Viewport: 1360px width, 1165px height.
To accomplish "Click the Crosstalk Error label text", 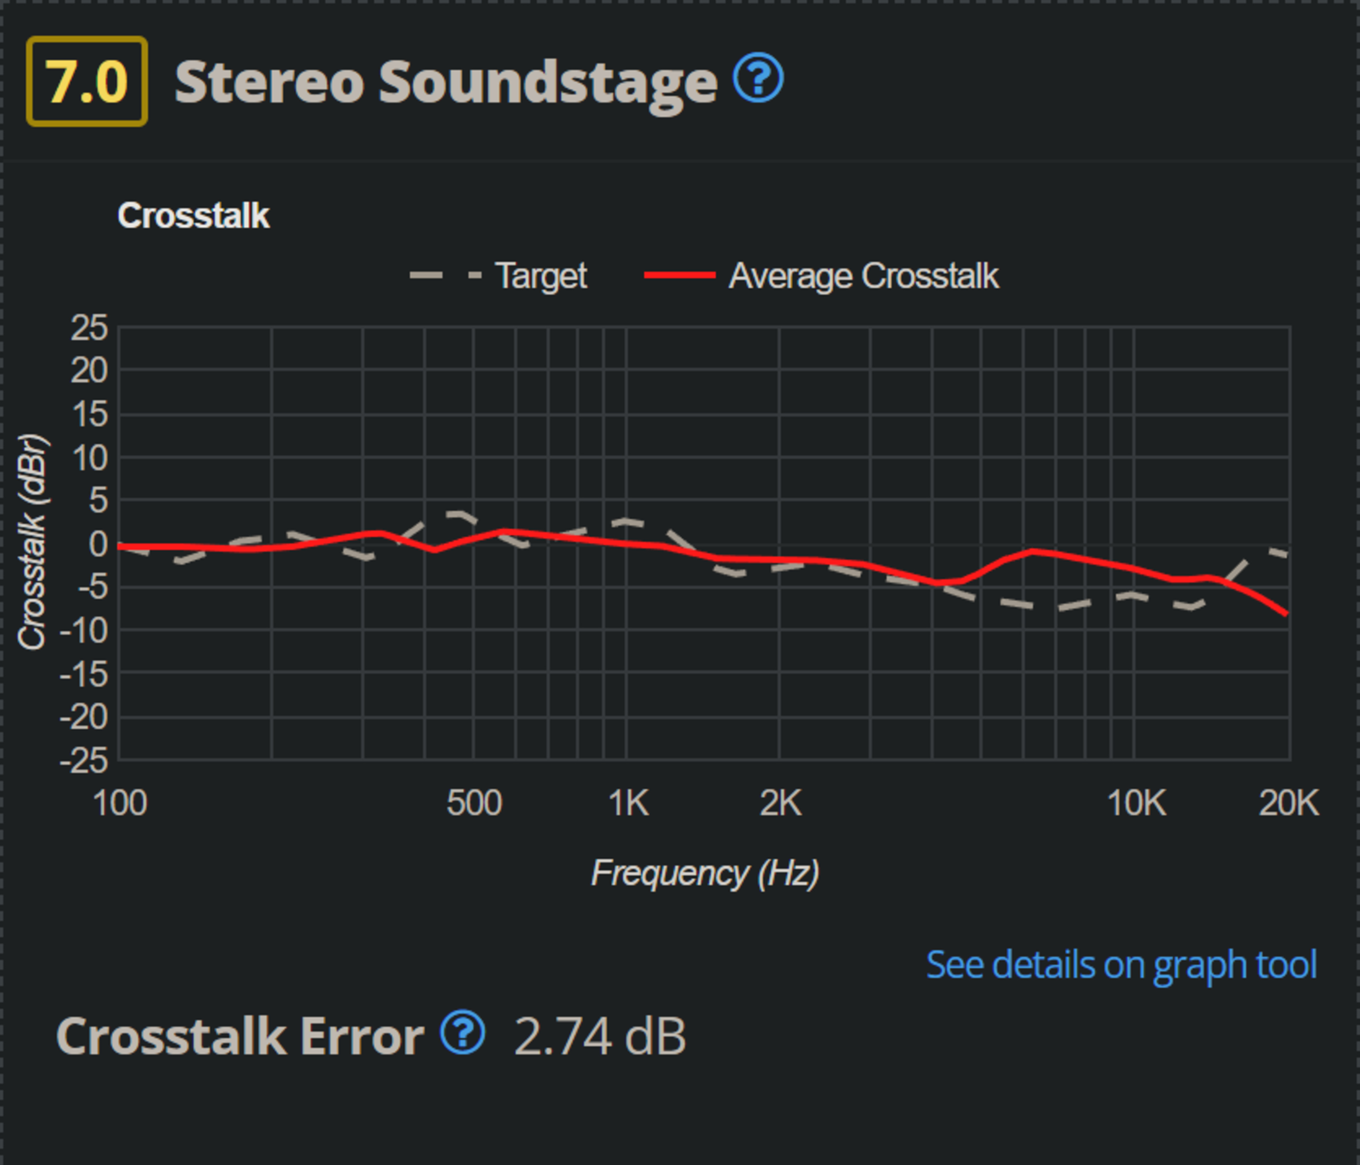I will pos(239,1036).
